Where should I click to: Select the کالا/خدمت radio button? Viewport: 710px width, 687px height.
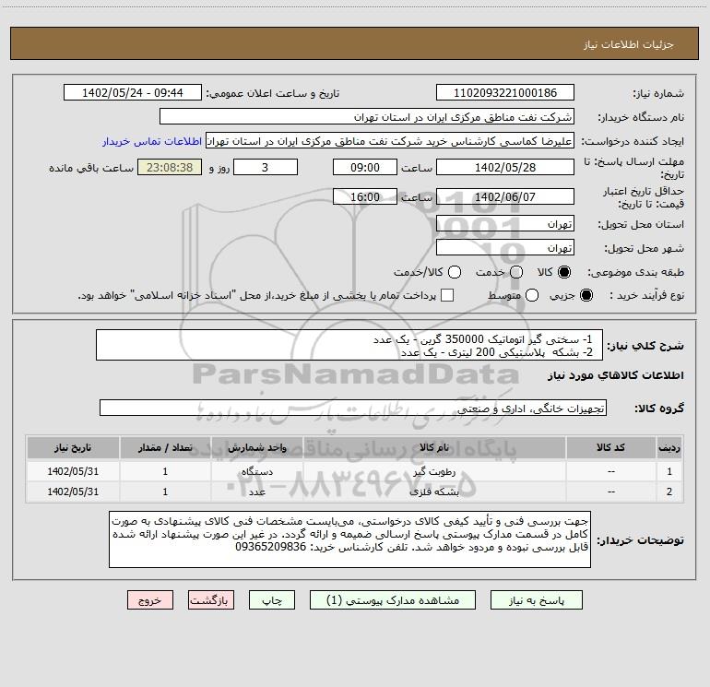point(455,272)
